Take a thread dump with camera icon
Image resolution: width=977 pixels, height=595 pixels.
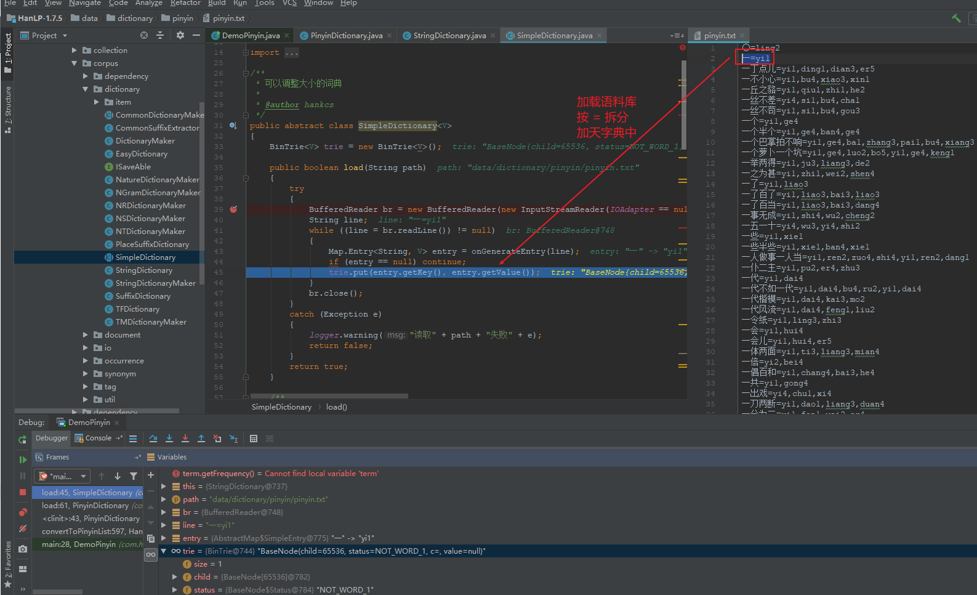(x=23, y=549)
